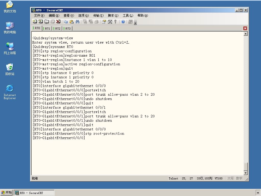The image size is (261, 196).
Task: Open the Connect in Tab icon
Action: [47, 22]
